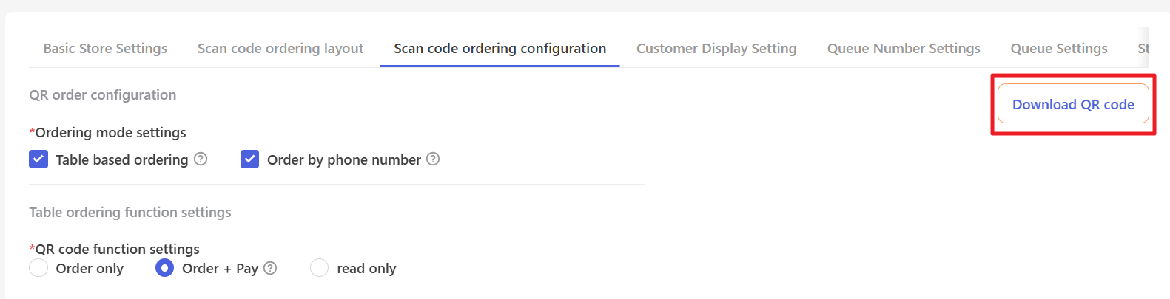Image resolution: width=1170 pixels, height=299 pixels.
Task: Click the QR code function settings label
Action: (117, 250)
